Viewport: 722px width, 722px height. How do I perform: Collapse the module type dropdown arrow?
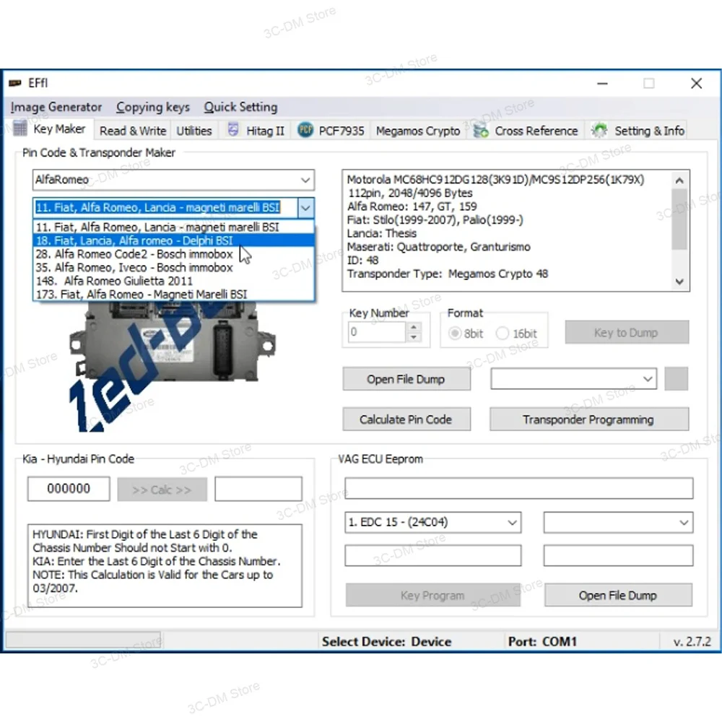[x=305, y=208]
